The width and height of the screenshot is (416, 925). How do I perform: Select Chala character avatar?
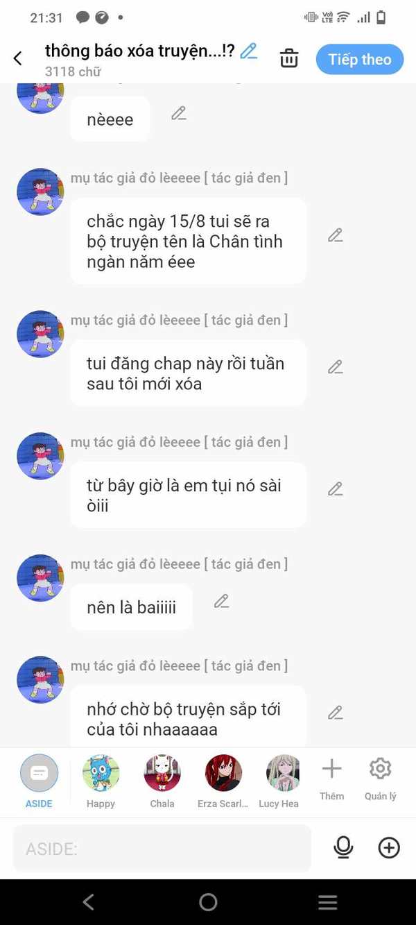162,781
